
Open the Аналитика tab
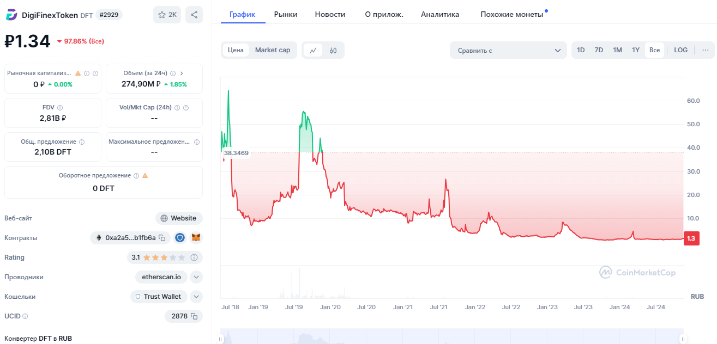(x=440, y=15)
